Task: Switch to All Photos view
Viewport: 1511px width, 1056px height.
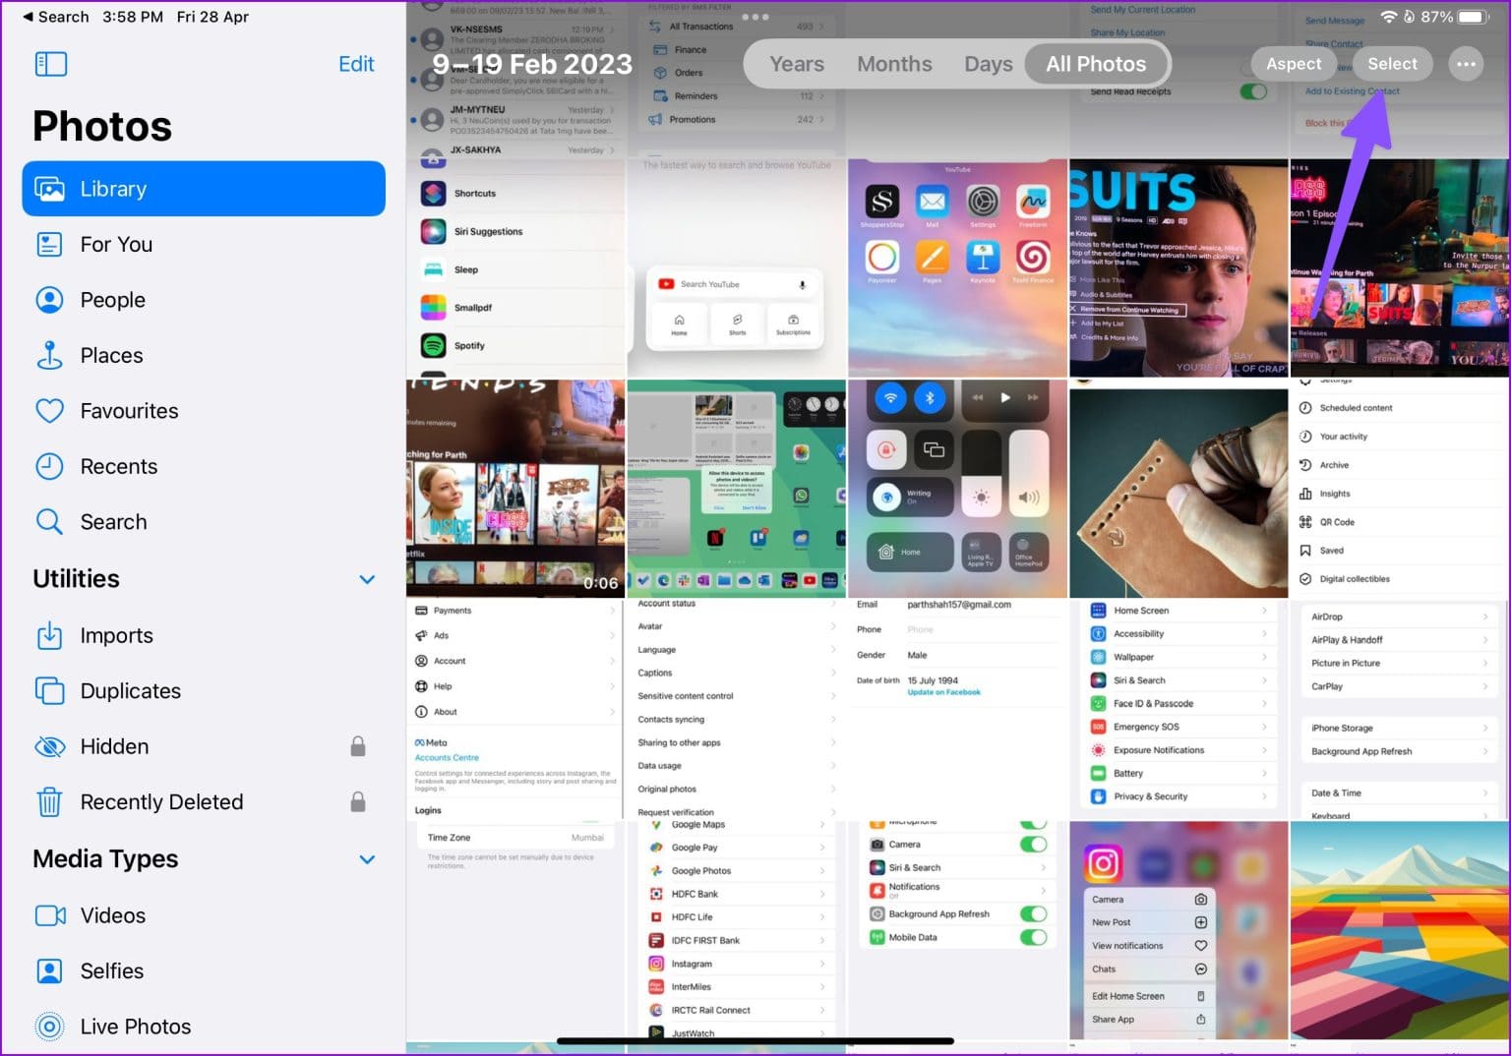Action: (1096, 64)
